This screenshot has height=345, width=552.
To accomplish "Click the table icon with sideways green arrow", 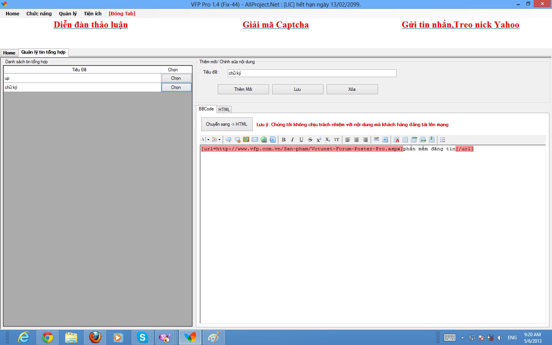I will (423, 140).
